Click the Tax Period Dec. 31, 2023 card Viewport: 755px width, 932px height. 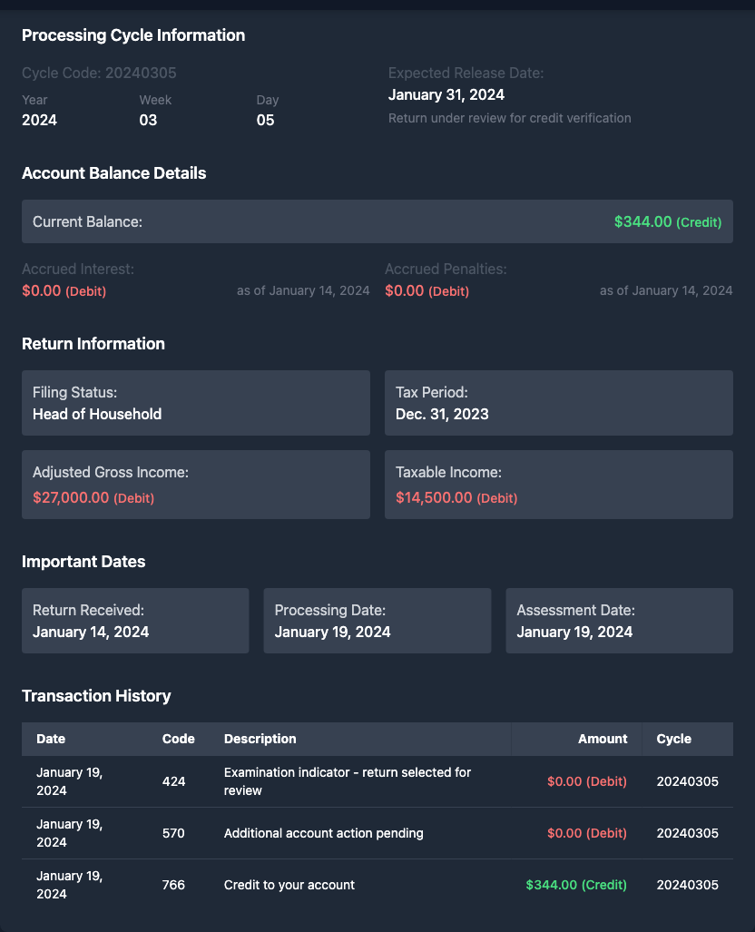pos(558,403)
